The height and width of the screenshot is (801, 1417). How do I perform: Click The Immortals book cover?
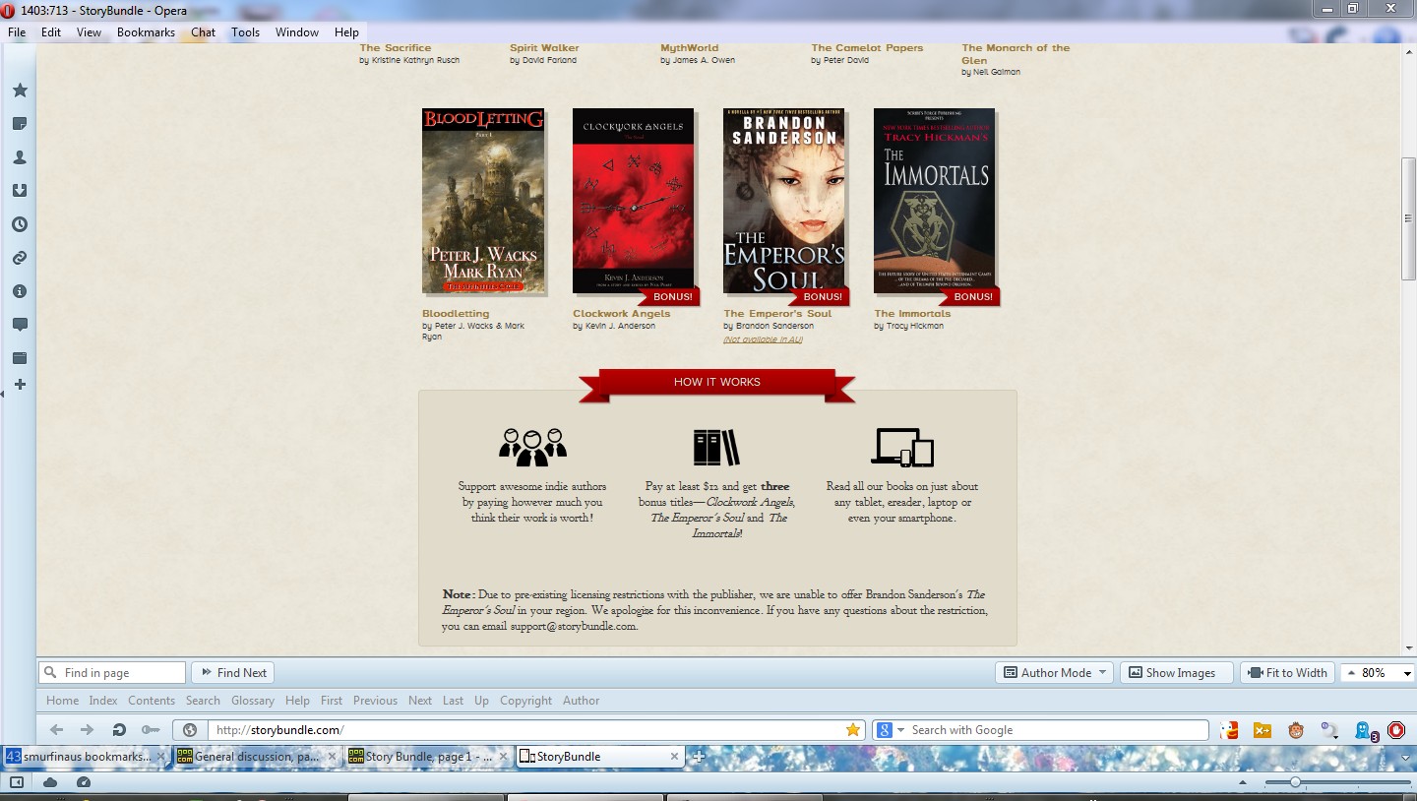click(934, 201)
